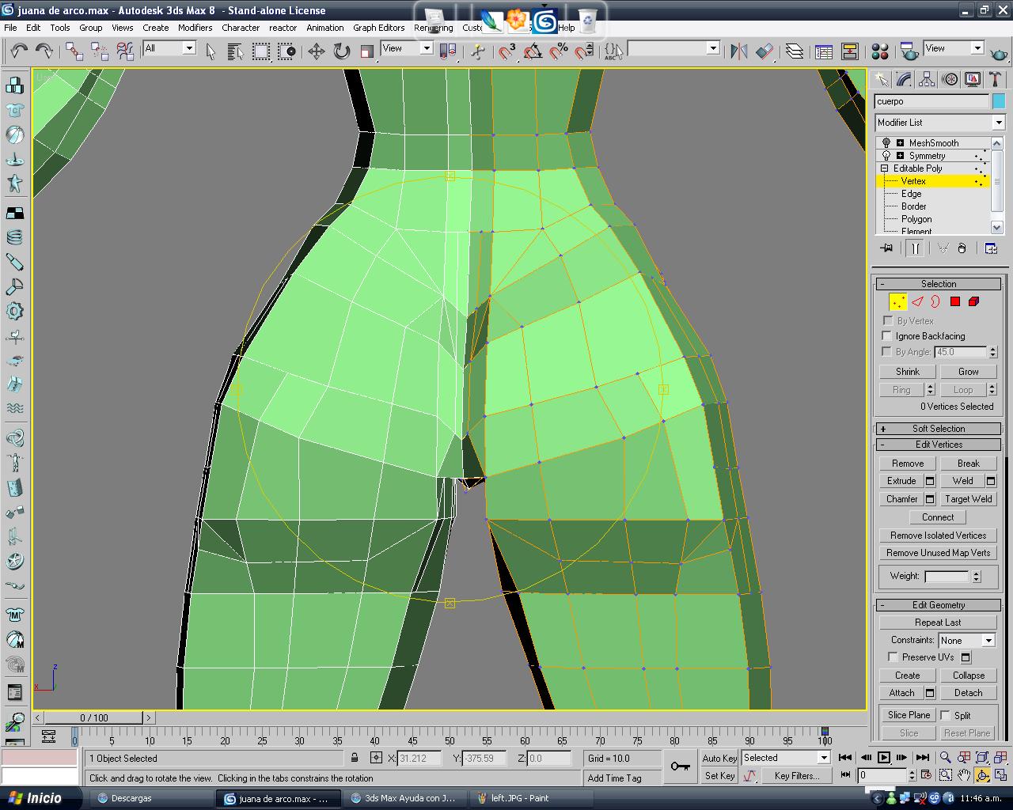
Task: Open Configure Modifier Sets
Action: pyautogui.click(x=991, y=248)
